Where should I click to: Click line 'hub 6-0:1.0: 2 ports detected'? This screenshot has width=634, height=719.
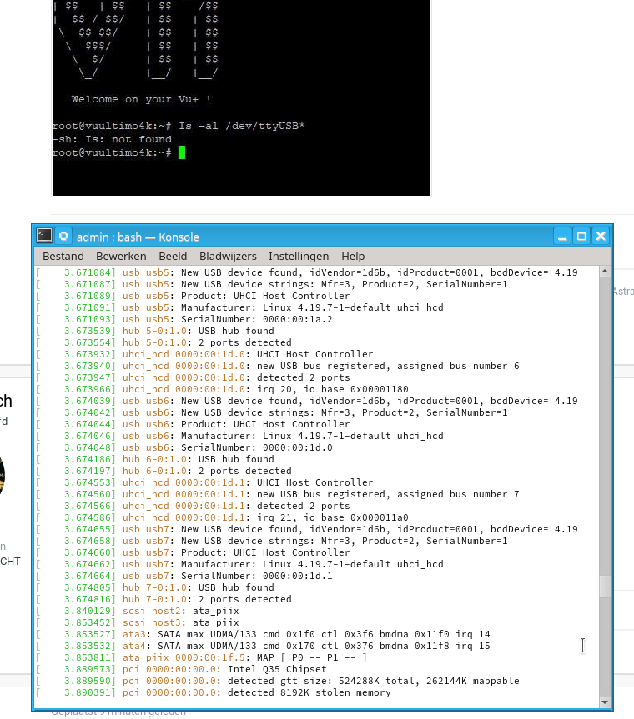tap(207, 471)
